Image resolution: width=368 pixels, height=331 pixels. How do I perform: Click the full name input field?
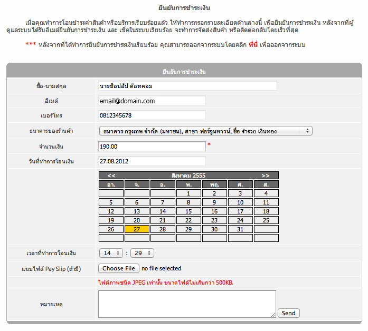click(x=187, y=85)
